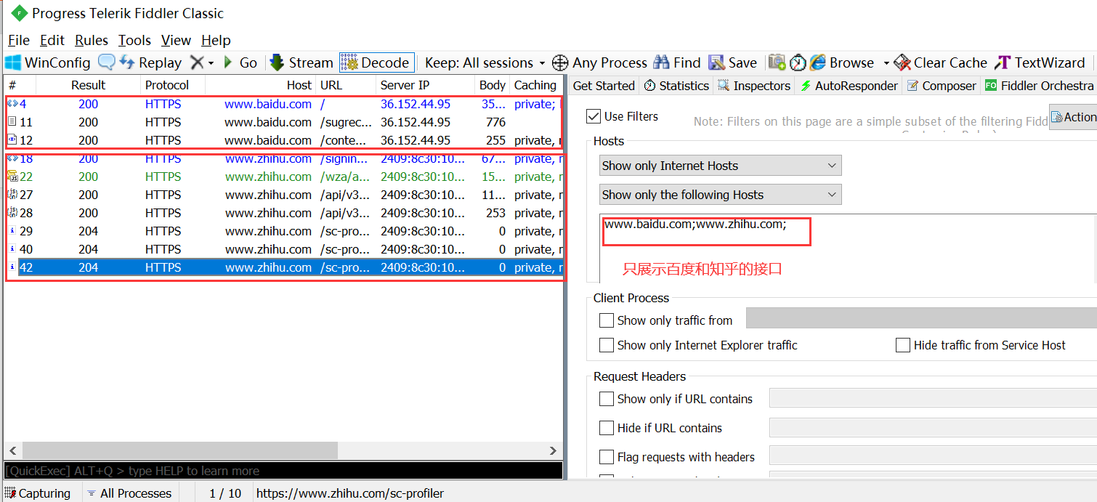
Task: Open Show only the following Hosts dropdown
Action: pos(721,195)
